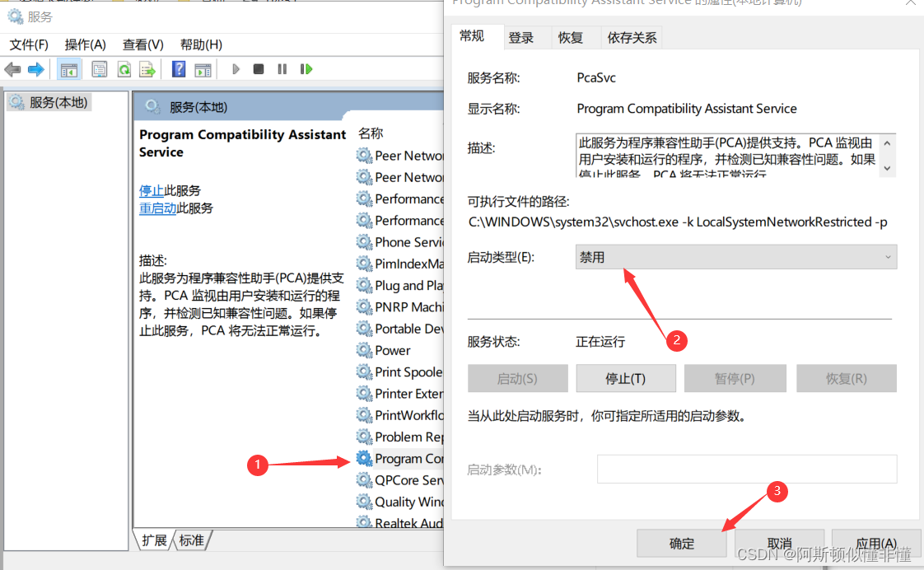The image size is (924, 570).
Task: Select the Quality Win service row
Action: pyautogui.click(x=400, y=502)
